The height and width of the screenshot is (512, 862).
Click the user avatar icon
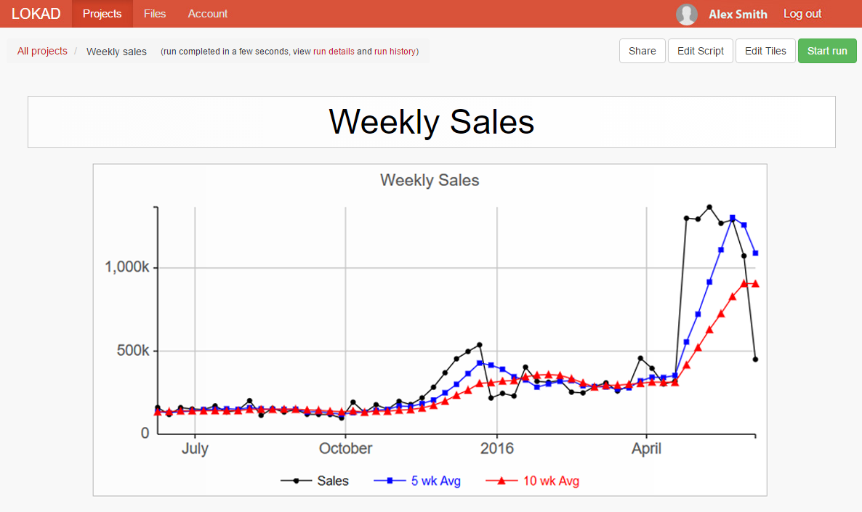(686, 15)
